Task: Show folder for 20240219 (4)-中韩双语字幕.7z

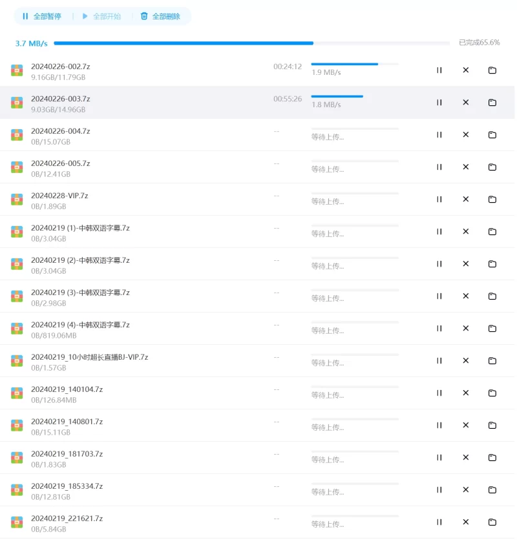Action: (x=492, y=329)
